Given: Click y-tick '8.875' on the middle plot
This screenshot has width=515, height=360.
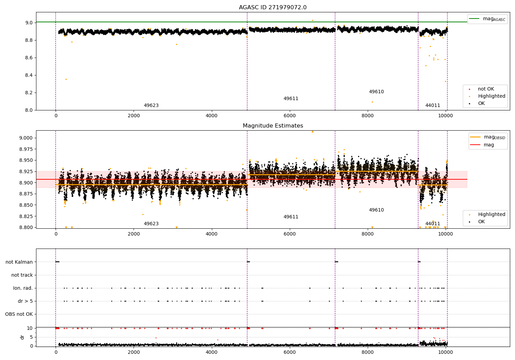Looking at the screenshot, I should coord(26,194).
